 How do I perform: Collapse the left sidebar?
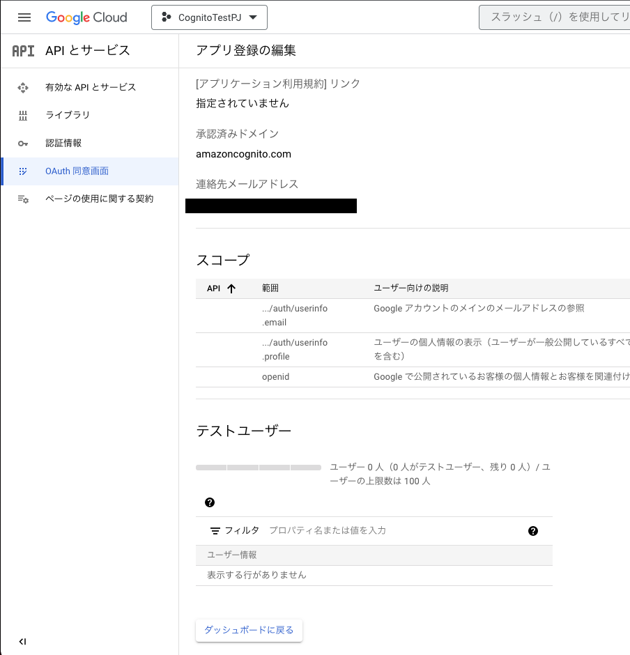tap(22, 641)
